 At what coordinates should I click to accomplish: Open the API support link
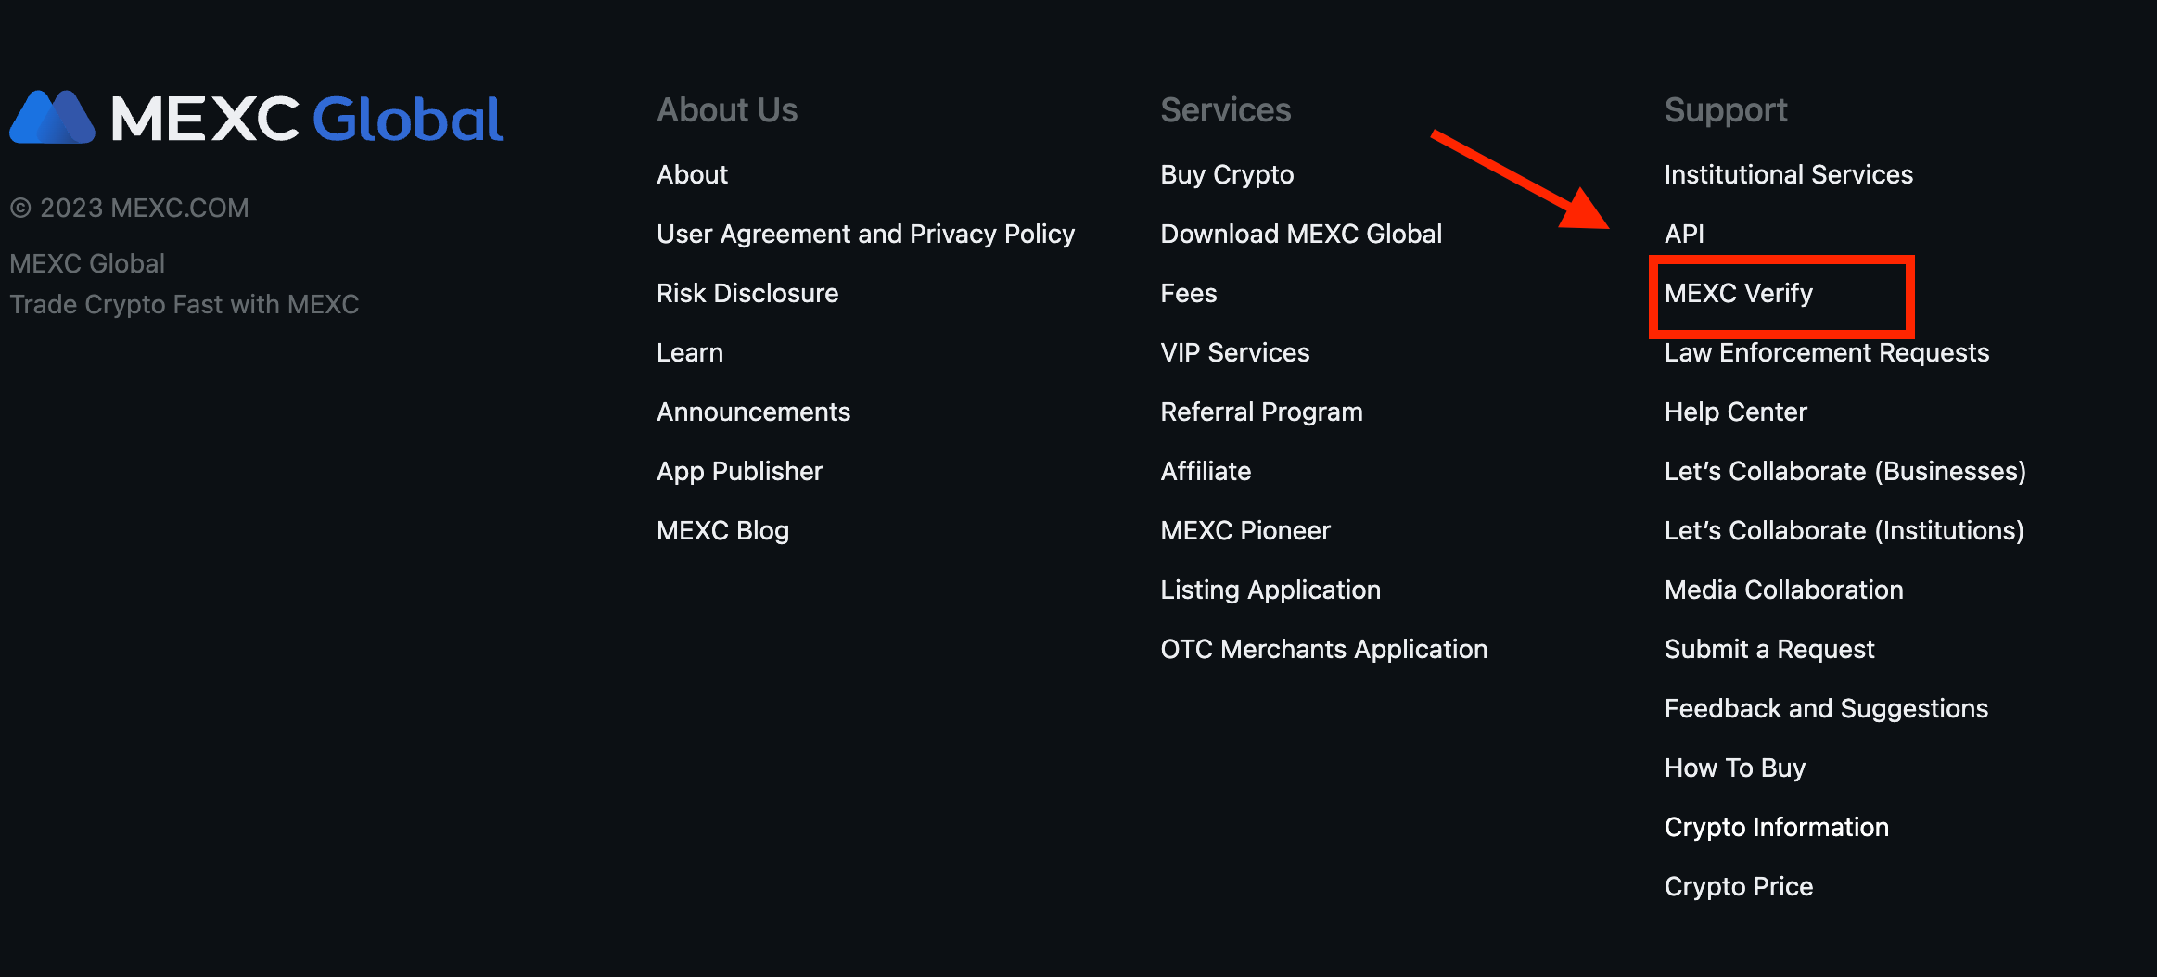click(1684, 235)
